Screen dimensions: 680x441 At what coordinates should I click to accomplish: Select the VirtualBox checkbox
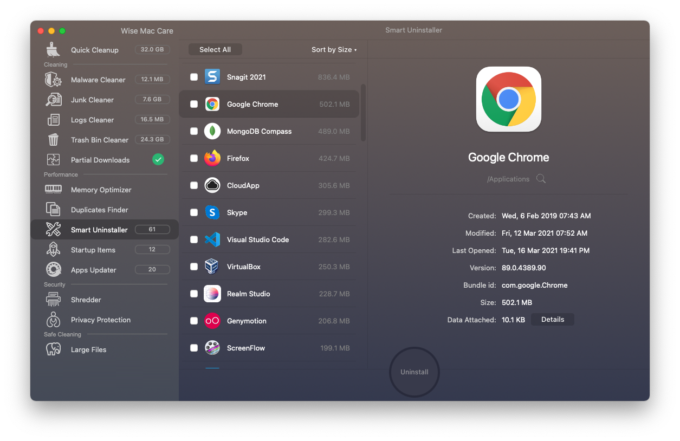coord(194,267)
